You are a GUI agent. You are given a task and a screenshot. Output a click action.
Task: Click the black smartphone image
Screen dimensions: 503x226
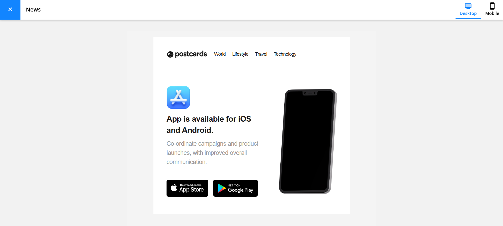pyautogui.click(x=308, y=142)
